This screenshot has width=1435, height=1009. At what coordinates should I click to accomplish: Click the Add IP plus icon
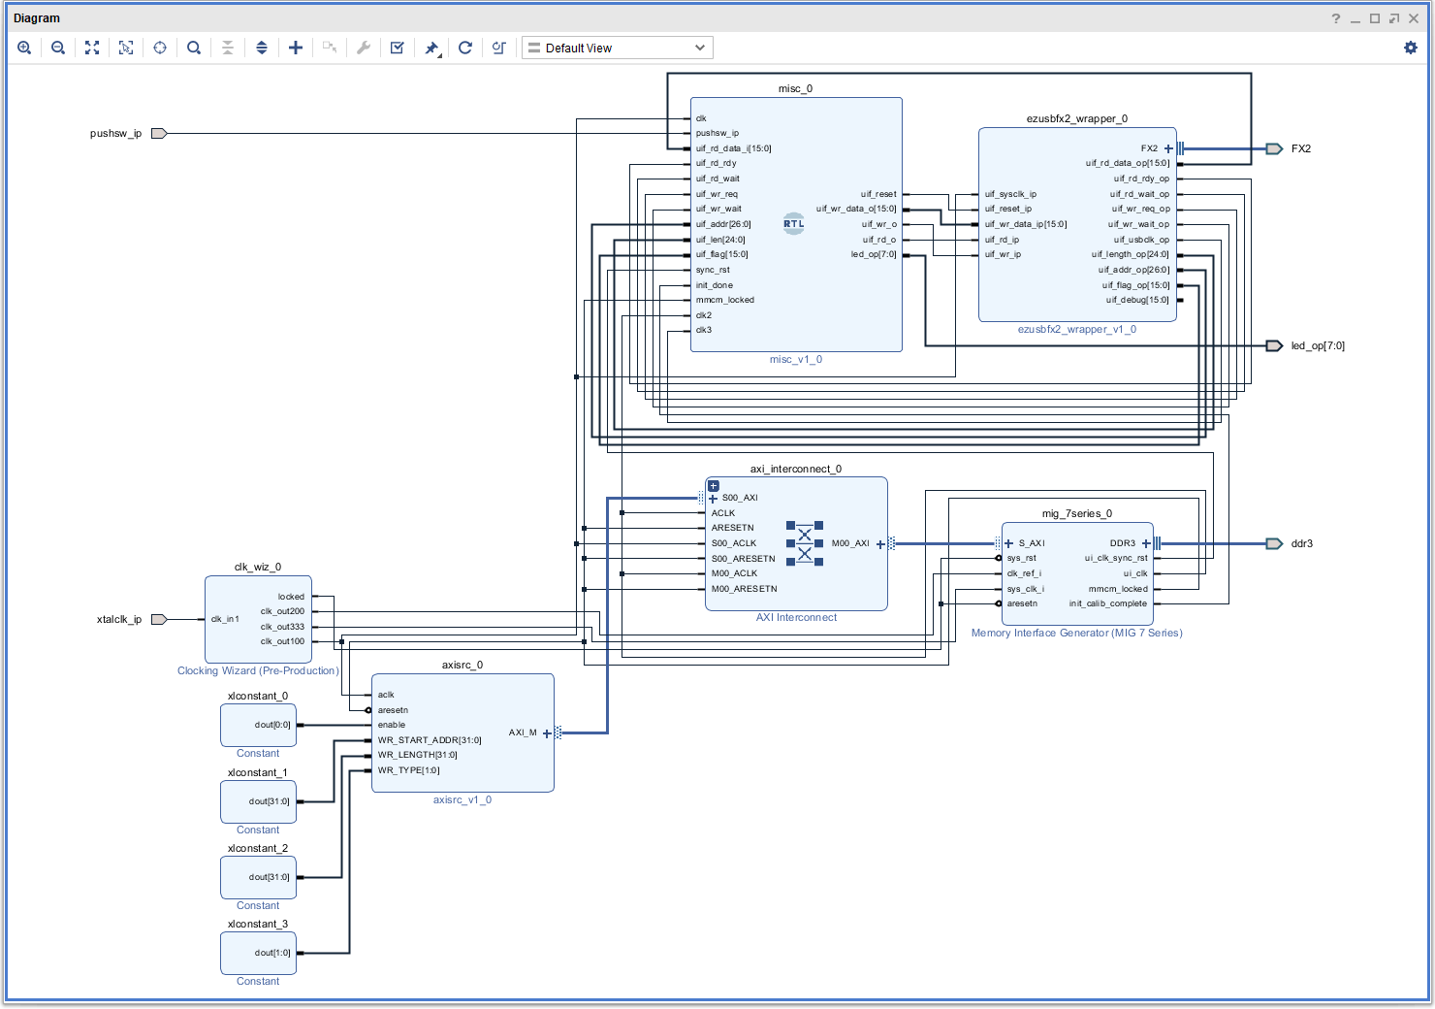296,48
